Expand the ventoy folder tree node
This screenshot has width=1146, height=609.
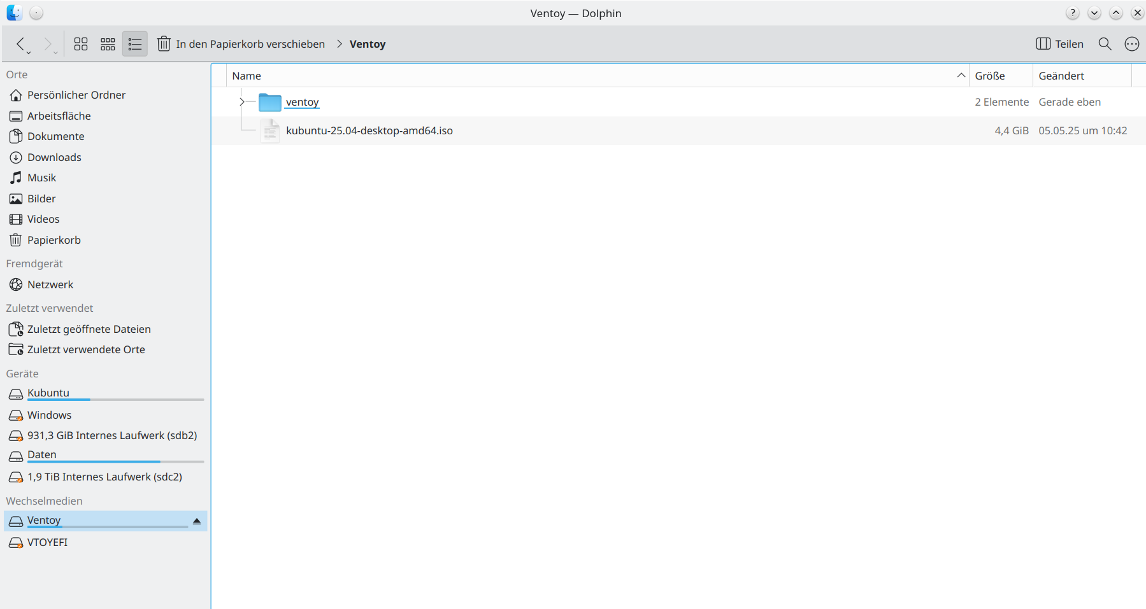242,102
